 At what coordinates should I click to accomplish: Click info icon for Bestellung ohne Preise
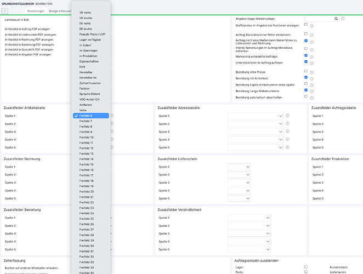[x=311, y=72]
